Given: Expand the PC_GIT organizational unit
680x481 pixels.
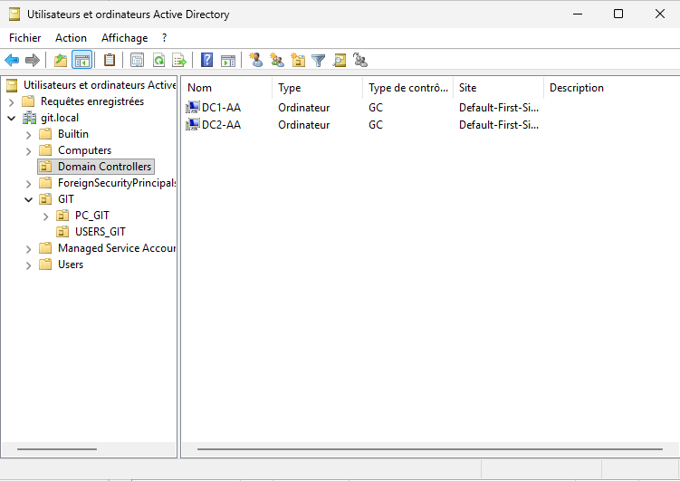Looking at the screenshot, I should click(45, 216).
